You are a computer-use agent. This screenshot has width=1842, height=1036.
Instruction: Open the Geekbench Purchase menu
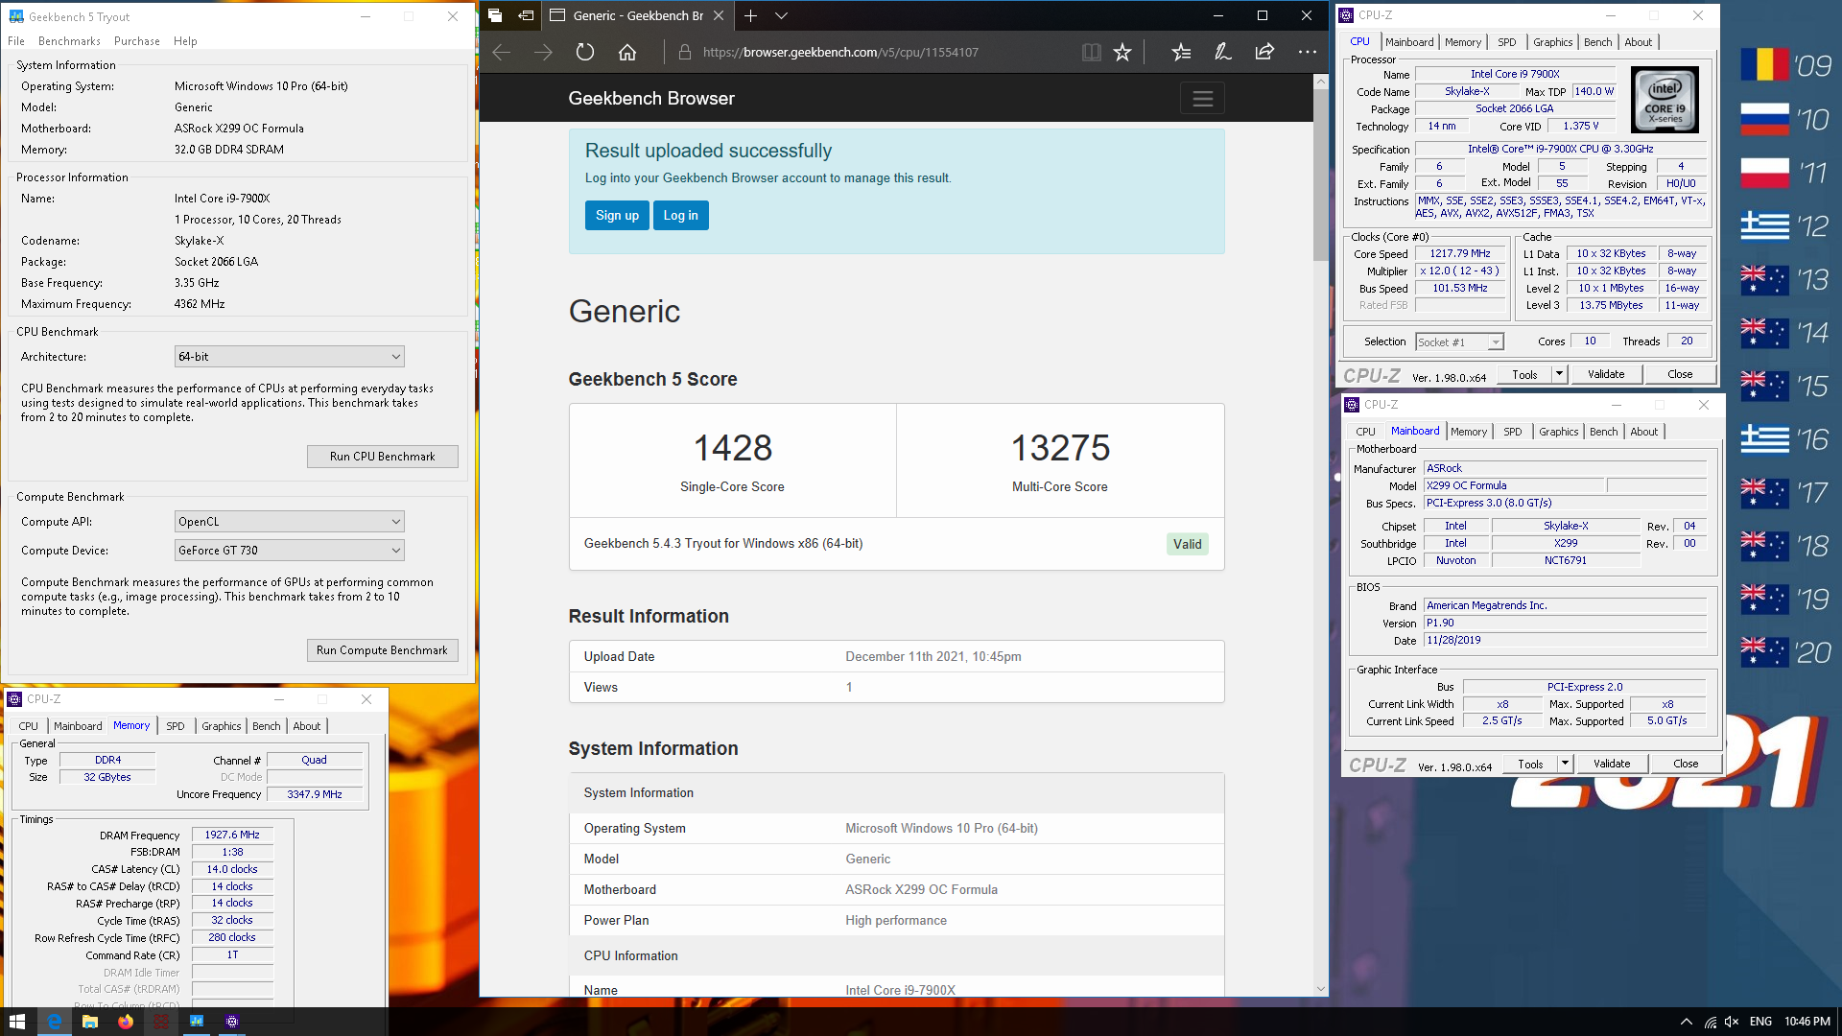coord(137,41)
